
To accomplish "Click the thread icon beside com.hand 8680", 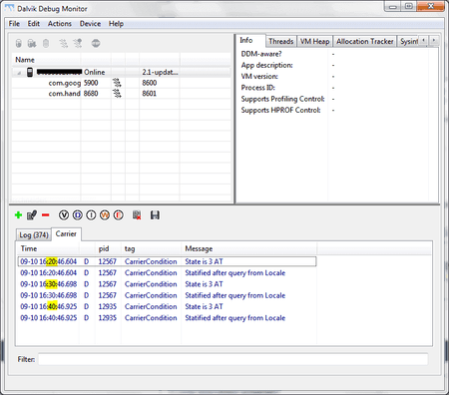I will tap(117, 94).
